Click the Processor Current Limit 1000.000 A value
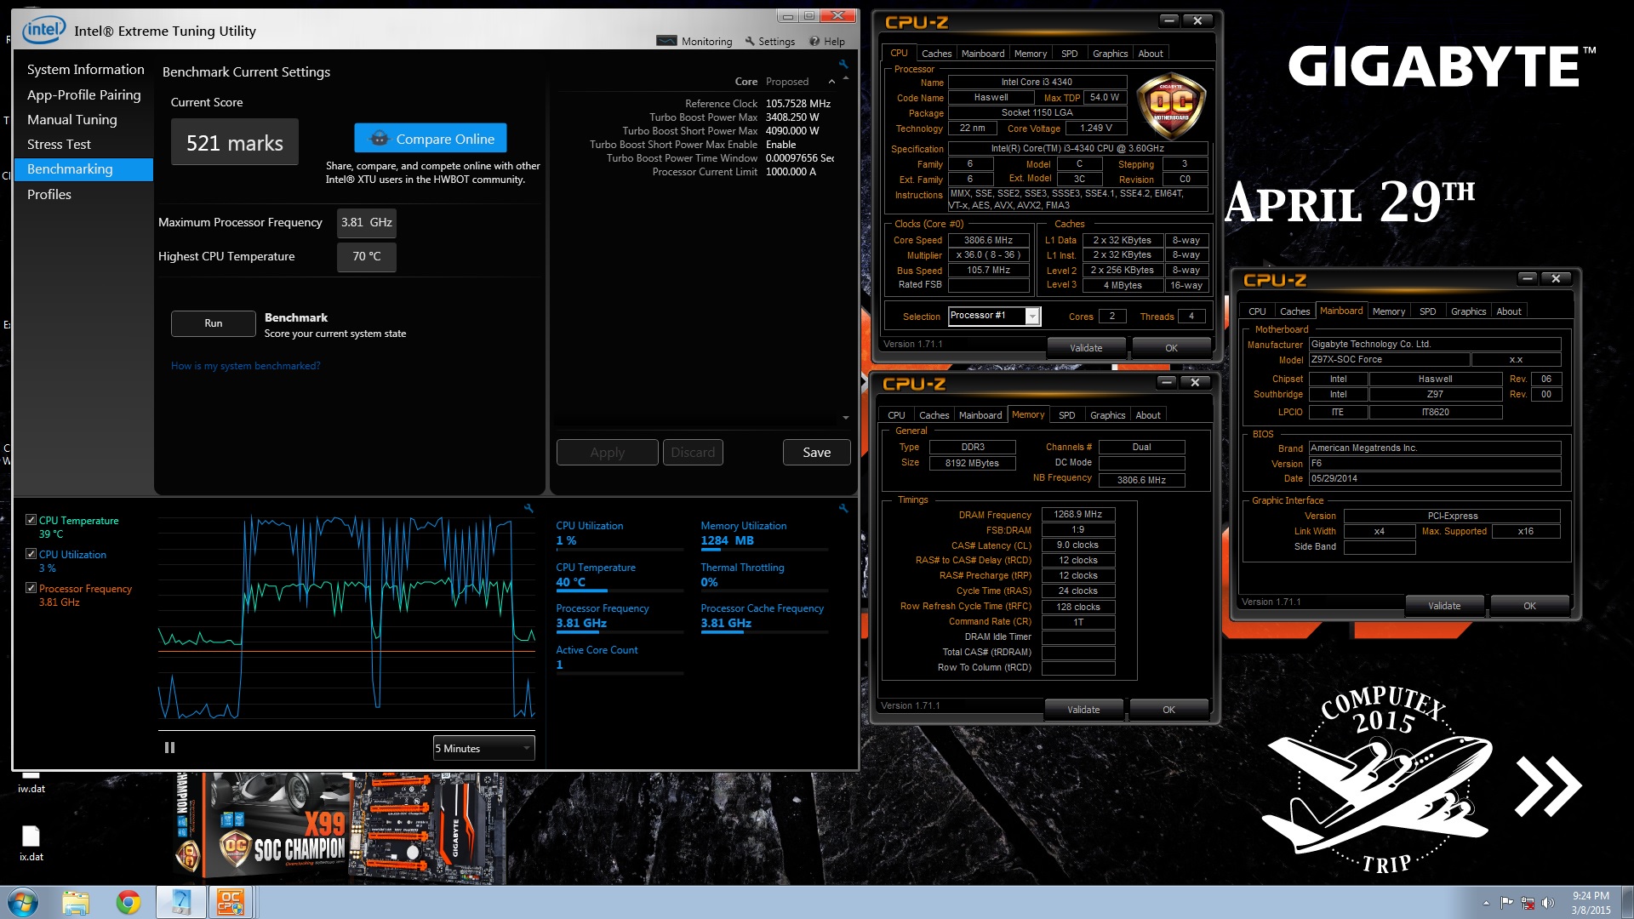 click(791, 172)
